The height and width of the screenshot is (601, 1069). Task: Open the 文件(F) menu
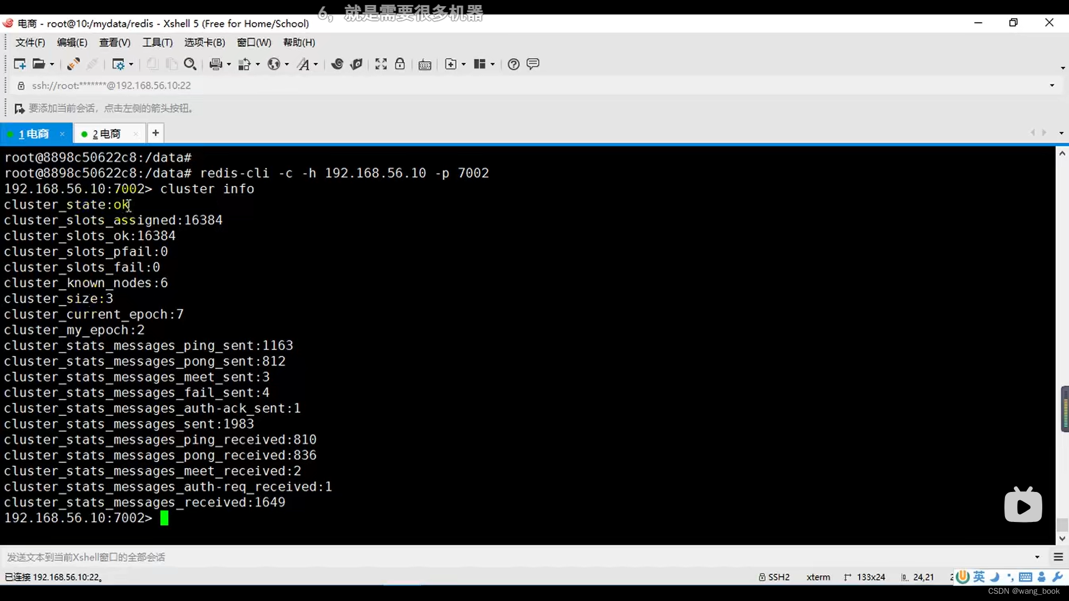[30, 42]
